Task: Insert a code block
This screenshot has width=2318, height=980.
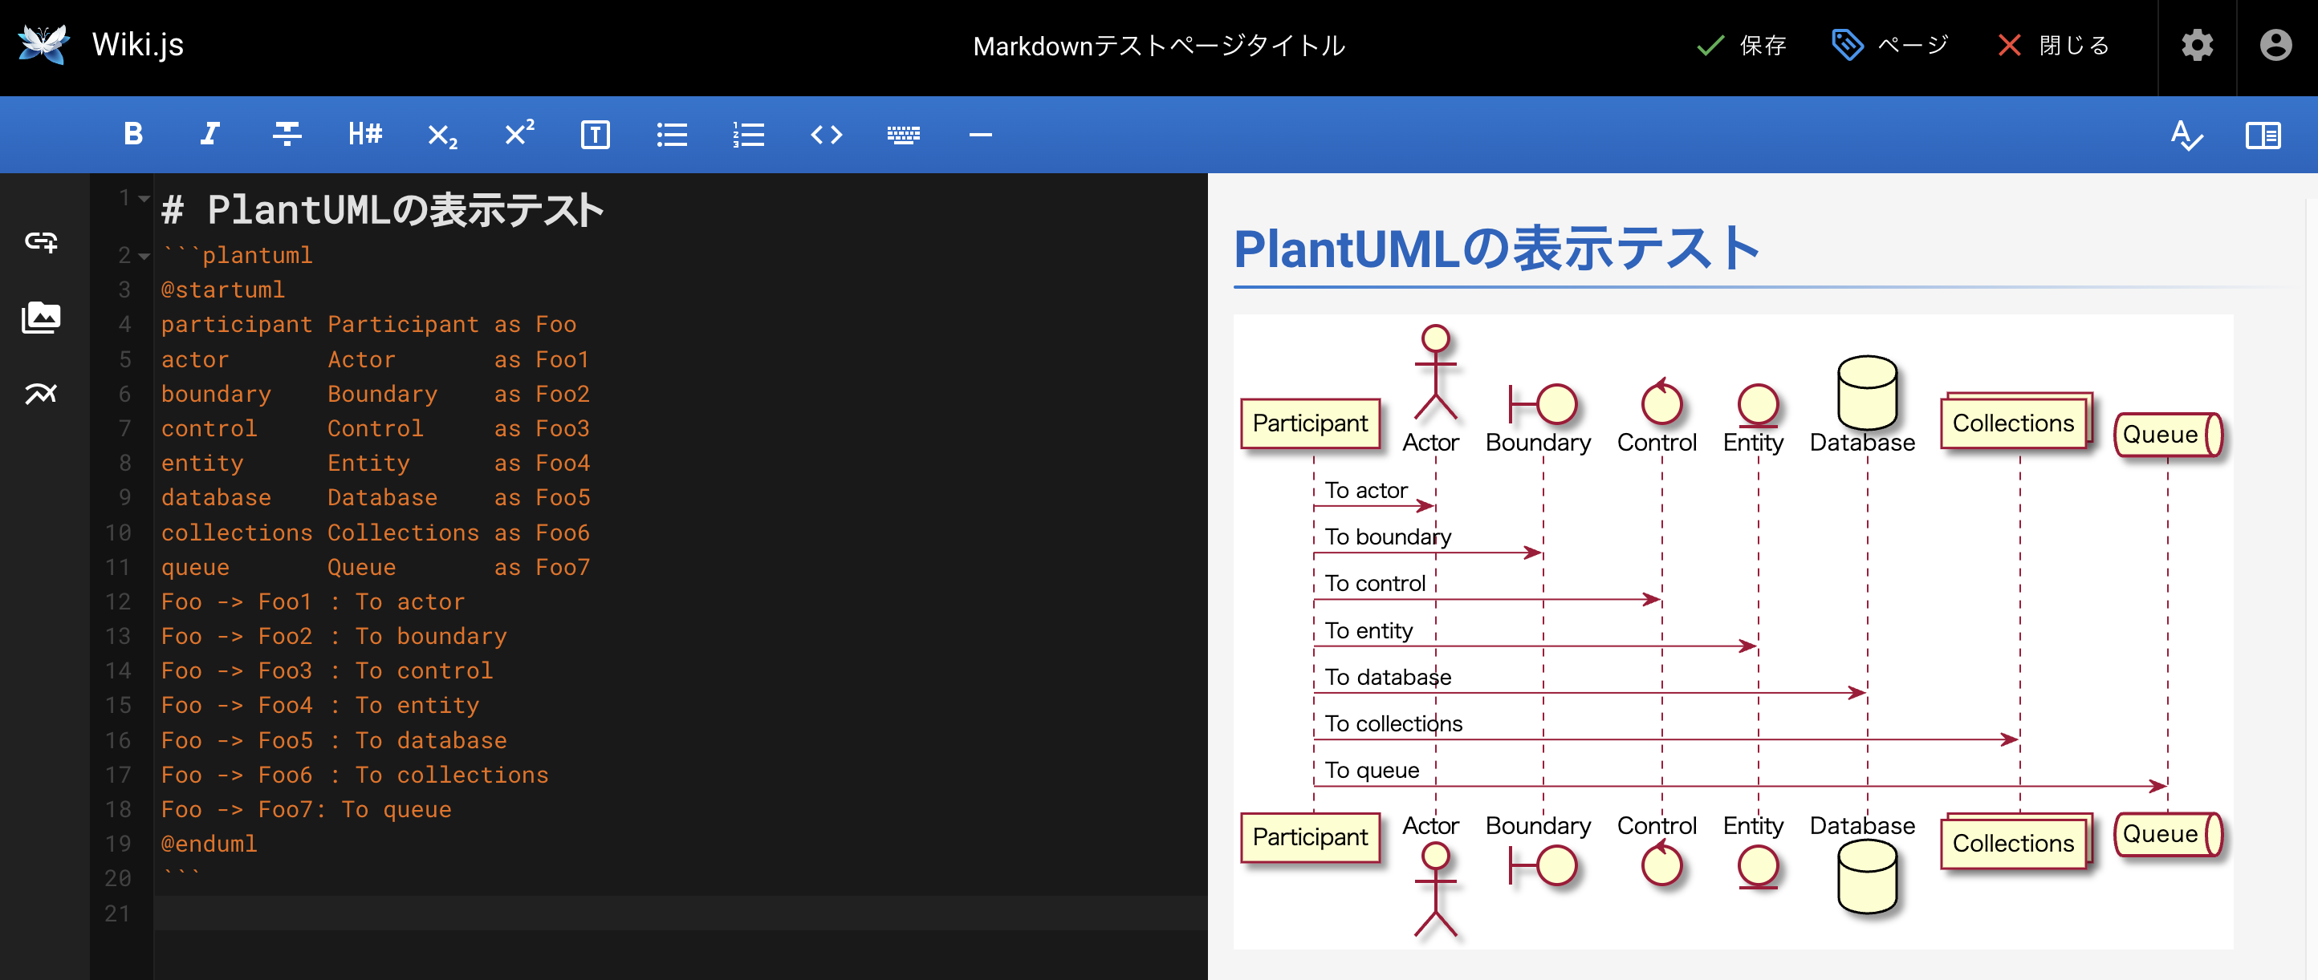Action: 826,135
